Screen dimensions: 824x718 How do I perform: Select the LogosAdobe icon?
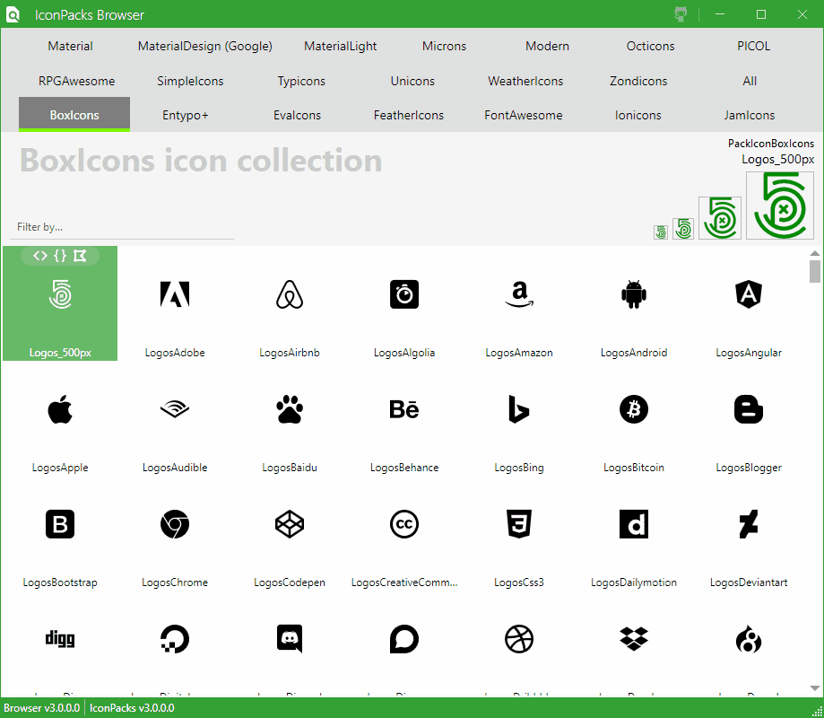(x=175, y=294)
